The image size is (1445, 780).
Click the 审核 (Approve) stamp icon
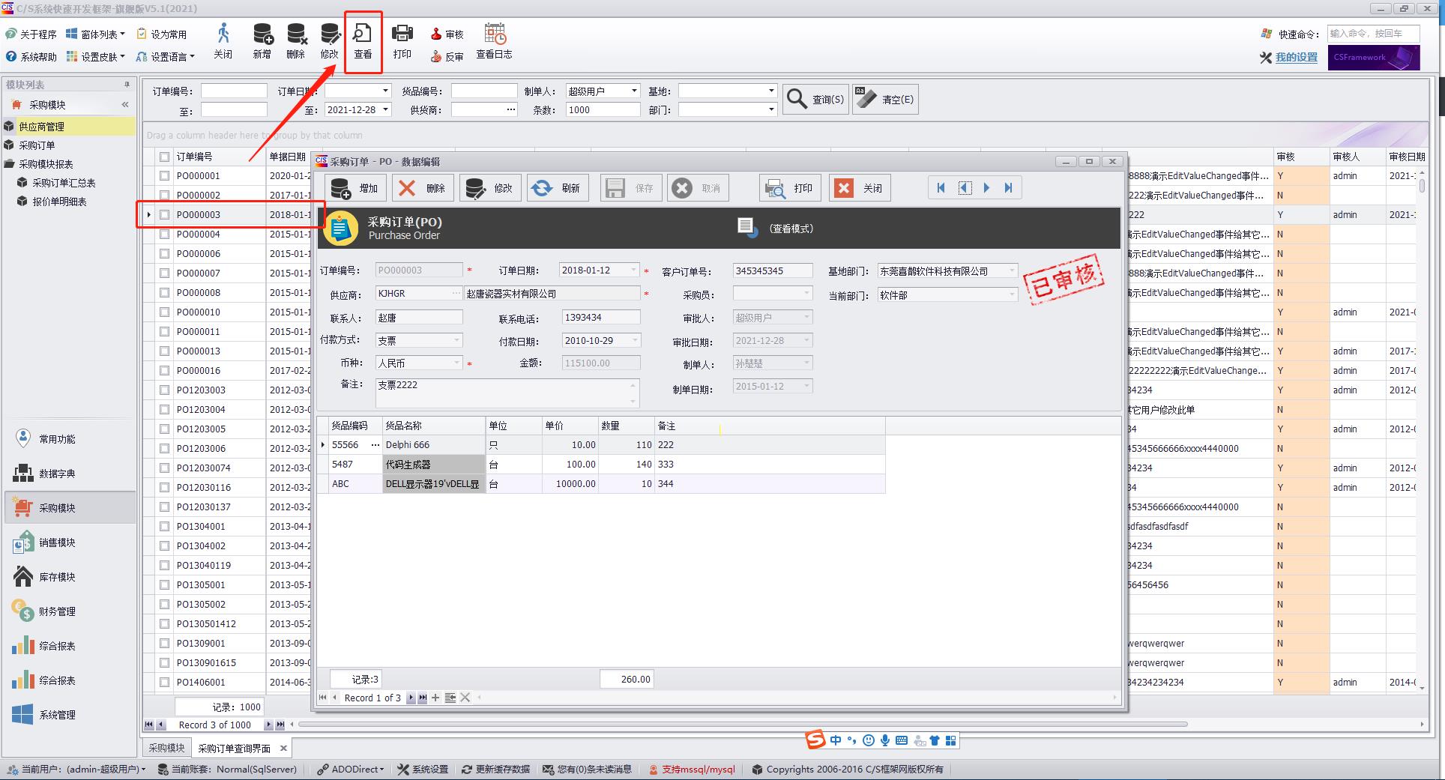pyautogui.click(x=447, y=34)
